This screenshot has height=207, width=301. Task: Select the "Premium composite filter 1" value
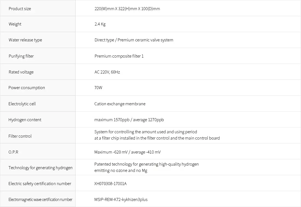(x=119, y=56)
